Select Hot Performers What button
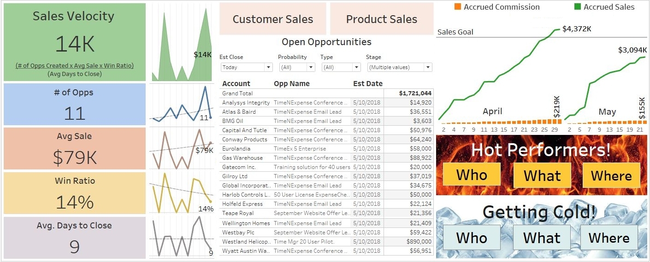 click(542, 175)
